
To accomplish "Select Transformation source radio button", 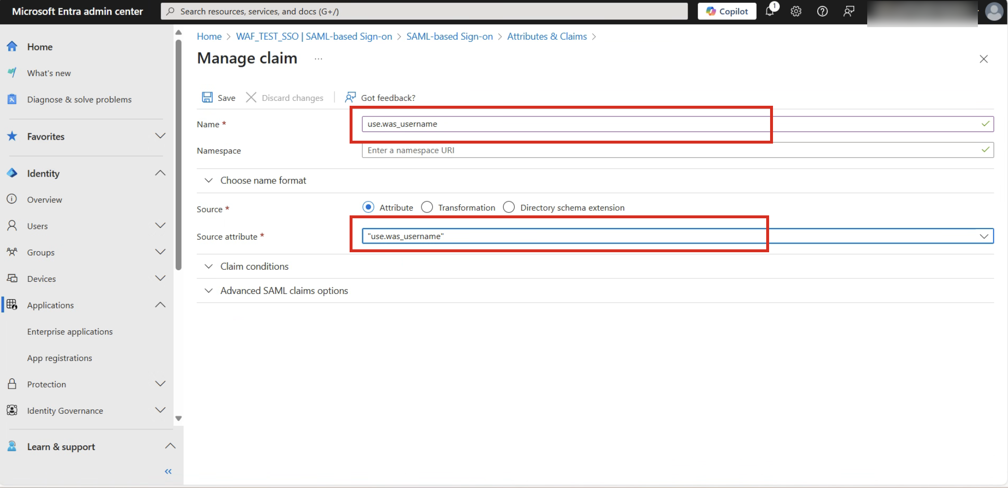I will (x=427, y=207).
